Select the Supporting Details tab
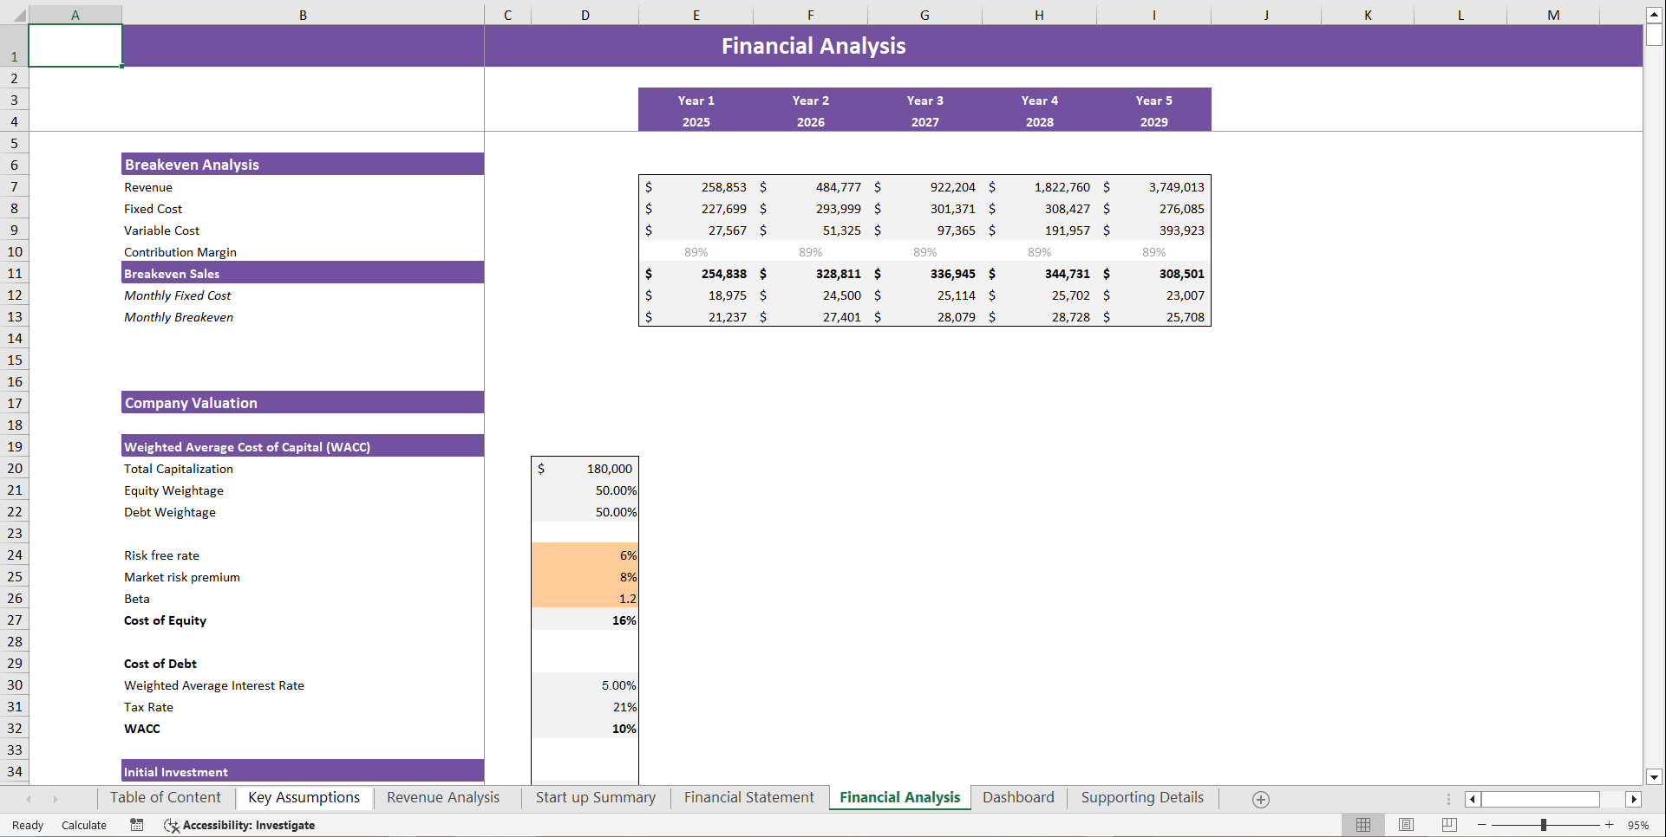This screenshot has height=837, width=1666. (x=1141, y=797)
